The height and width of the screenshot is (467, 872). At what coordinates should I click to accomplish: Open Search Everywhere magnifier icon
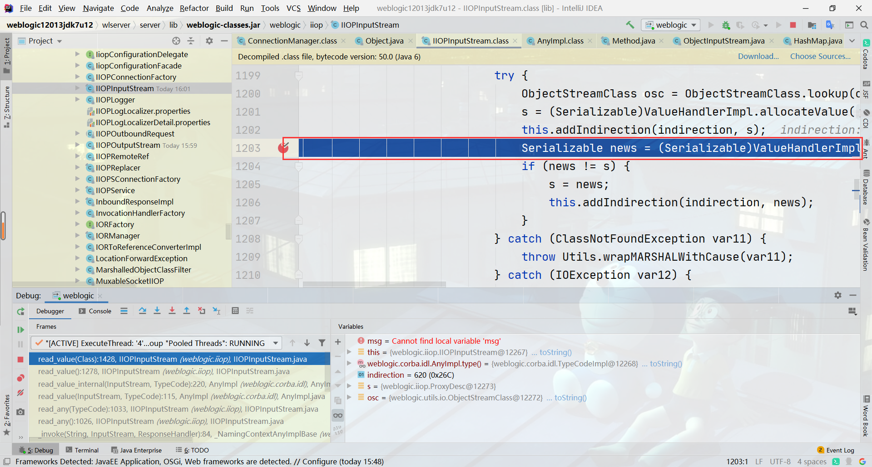pos(864,25)
